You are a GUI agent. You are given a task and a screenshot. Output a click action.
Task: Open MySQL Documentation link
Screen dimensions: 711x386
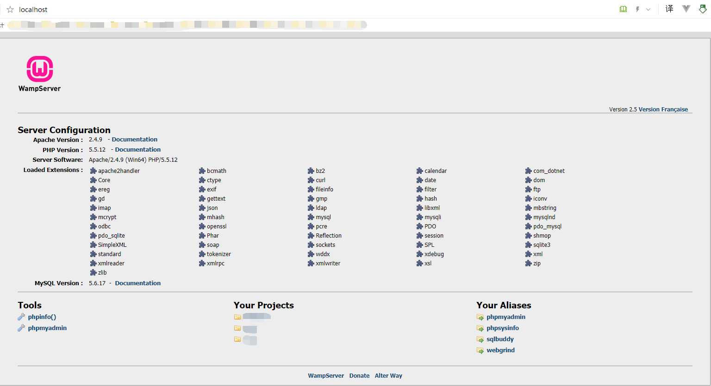click(138, 283)
